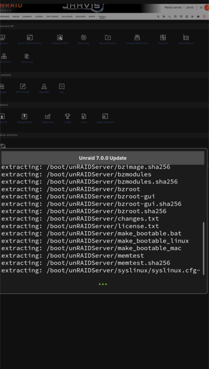Open the Shares tab
The height and width of the screenshot is (369, 209).
[x=27, y=16]
